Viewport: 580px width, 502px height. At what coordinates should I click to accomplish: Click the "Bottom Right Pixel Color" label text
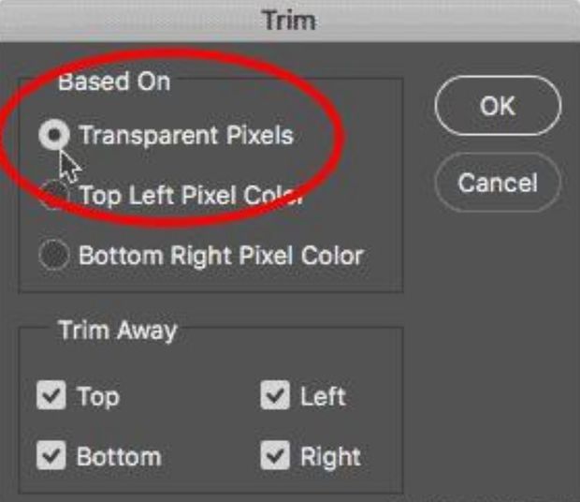[221, 255]
